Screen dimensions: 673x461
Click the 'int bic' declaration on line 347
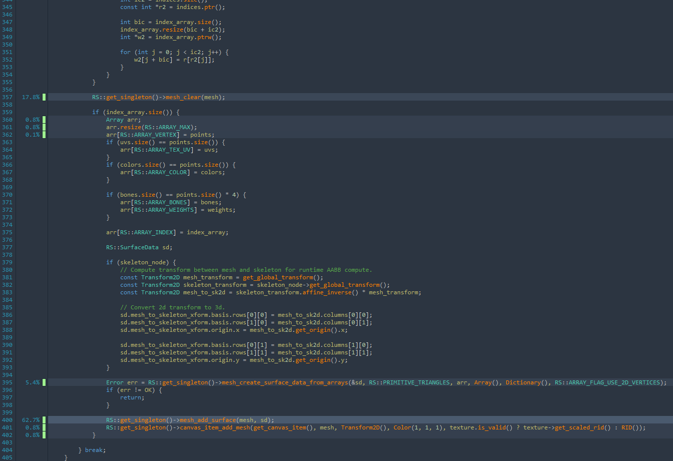point(132,22)
